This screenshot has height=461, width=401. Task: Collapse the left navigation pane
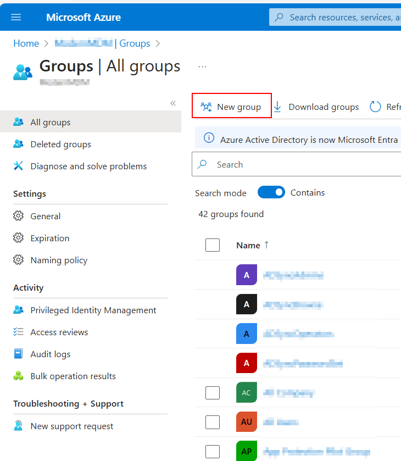point(173,103)
